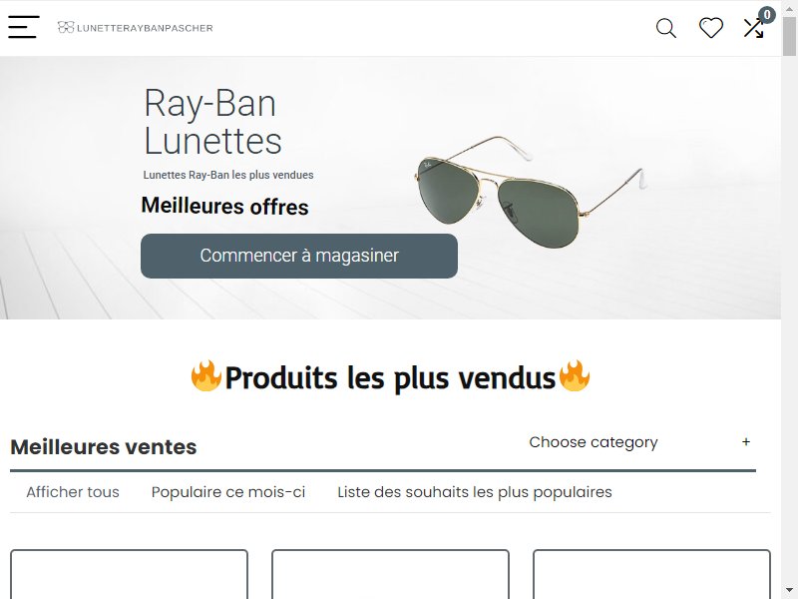Click the middle product card
The image size is (798, 599).
tap(390, 574)
